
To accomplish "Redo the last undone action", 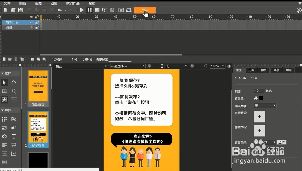I will (x=70, y=10).
